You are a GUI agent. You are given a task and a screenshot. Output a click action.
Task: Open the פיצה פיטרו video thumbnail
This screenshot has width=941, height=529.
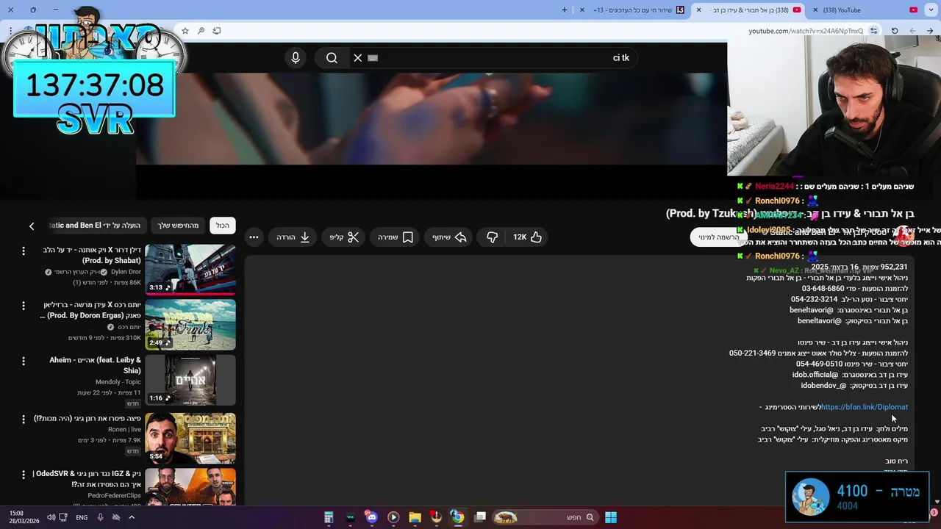pyautogui.click(x=190, y=437)
